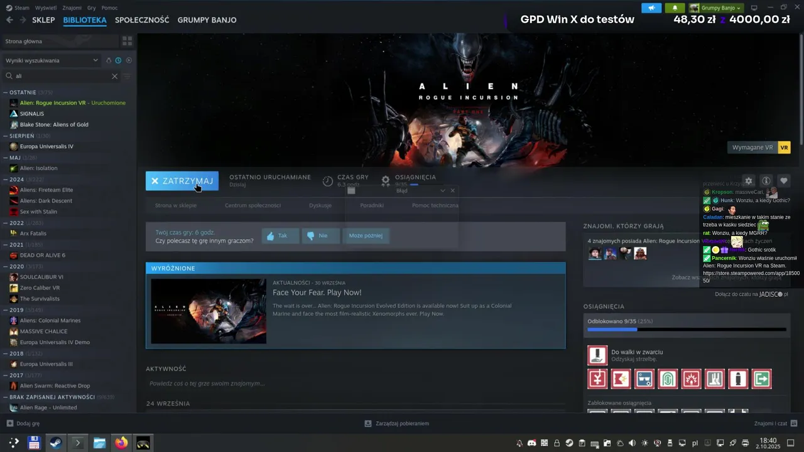Click the Może później button
Image resolution: width=804 pixels, height=452 pixels.
point(366,236)
